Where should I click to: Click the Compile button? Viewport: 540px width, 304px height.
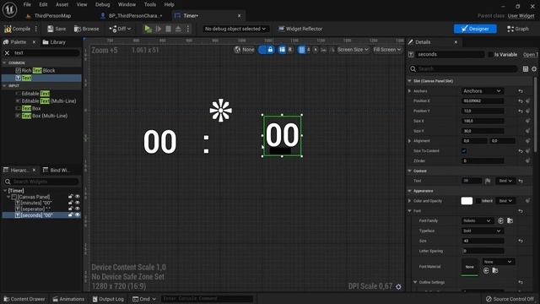18,29
